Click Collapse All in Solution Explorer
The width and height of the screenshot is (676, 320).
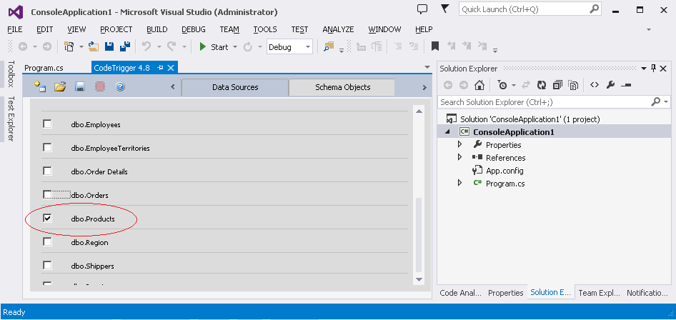click(559, 85)
